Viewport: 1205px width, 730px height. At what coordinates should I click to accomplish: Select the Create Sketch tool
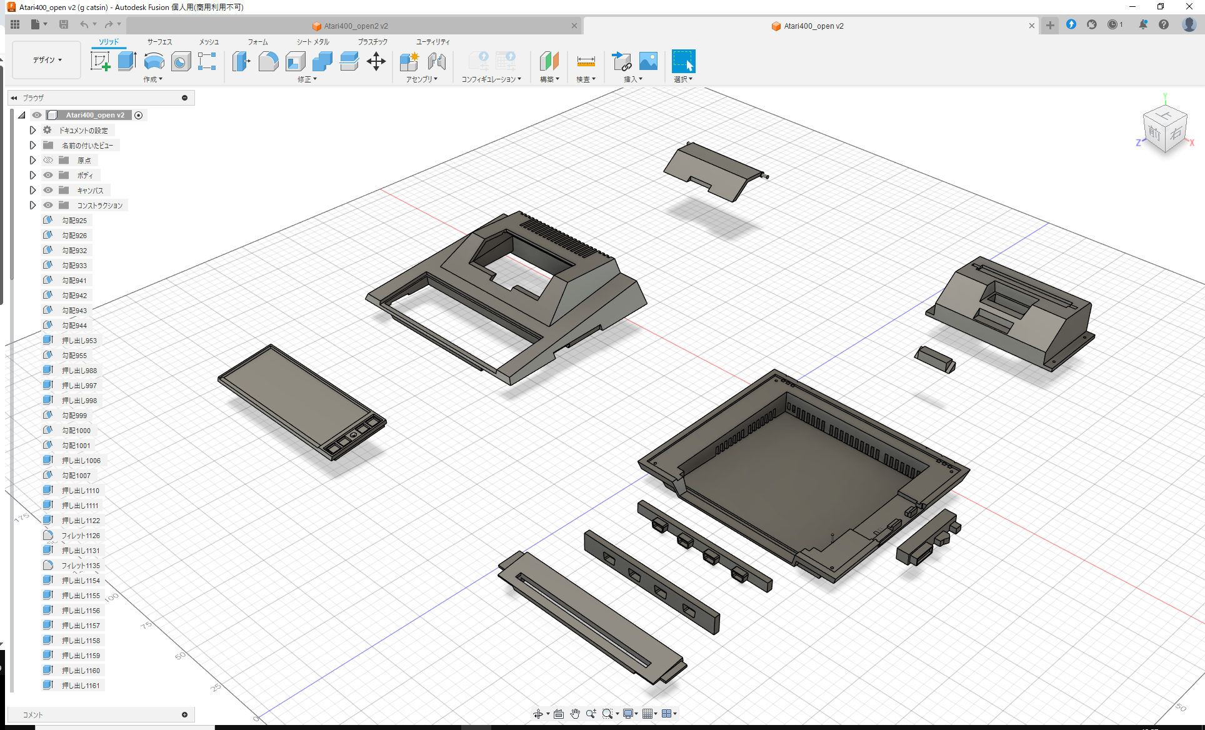(x=100, y=61)
